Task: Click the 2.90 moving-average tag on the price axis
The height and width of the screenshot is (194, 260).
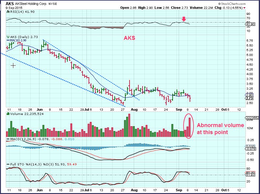Action: point(249,95)
